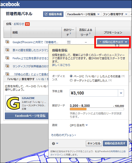
Task: Confirm with 投稿の広告を出す button in dialog
Action: click(x=115, y=143)
